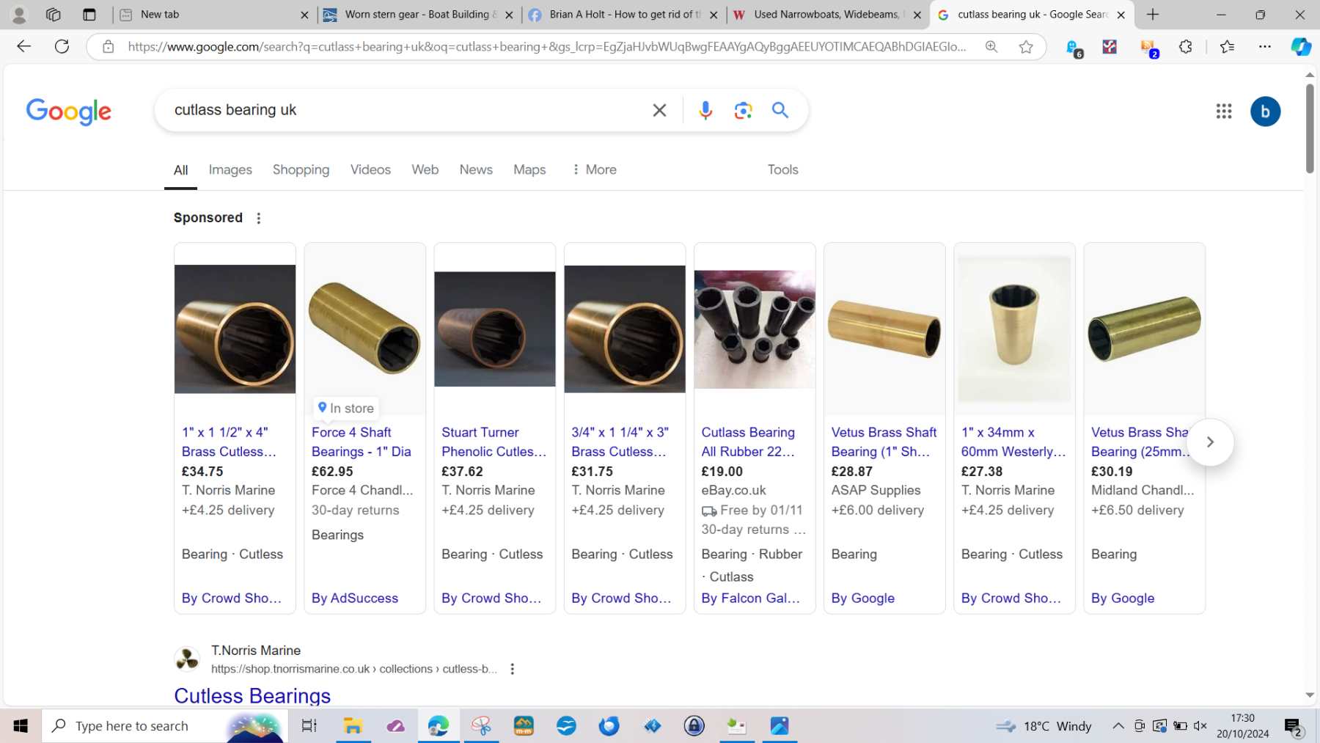
Task: Expand the More search filters menu
Action: coord(593,170)
